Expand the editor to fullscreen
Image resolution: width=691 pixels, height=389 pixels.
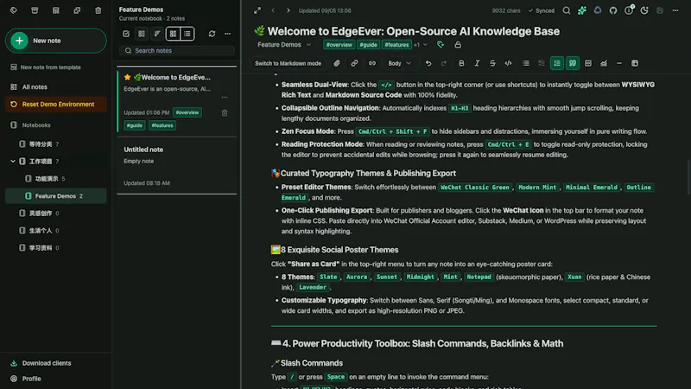pyautogui.click(x=257, y=10)
